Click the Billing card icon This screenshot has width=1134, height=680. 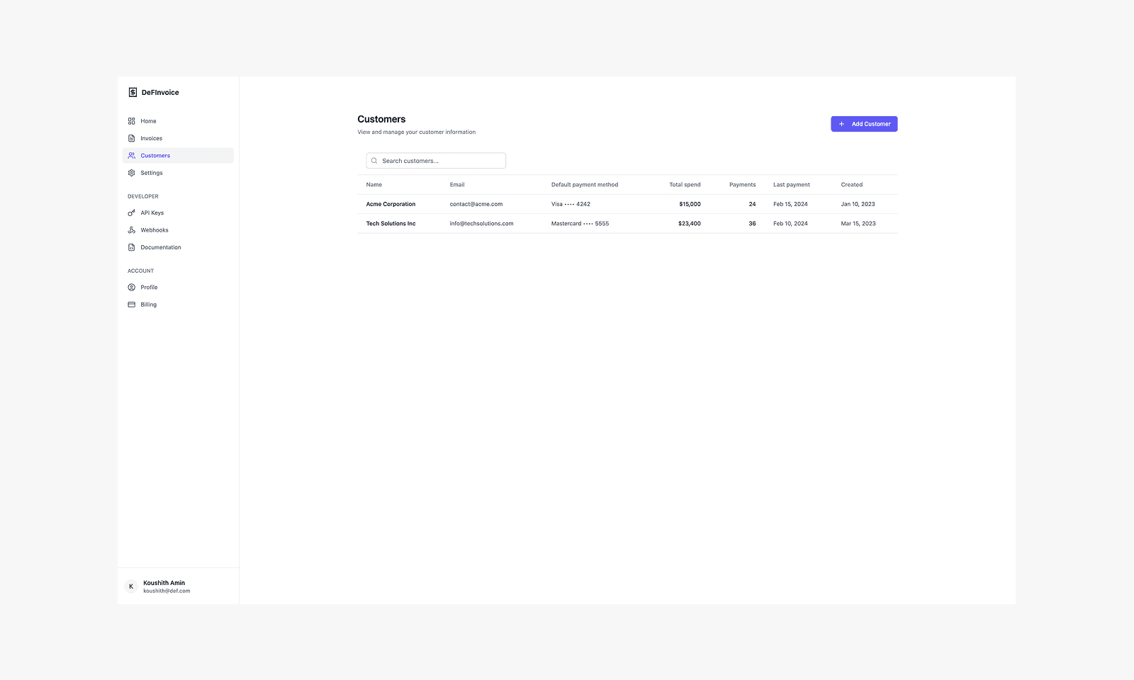coord(132,304)
